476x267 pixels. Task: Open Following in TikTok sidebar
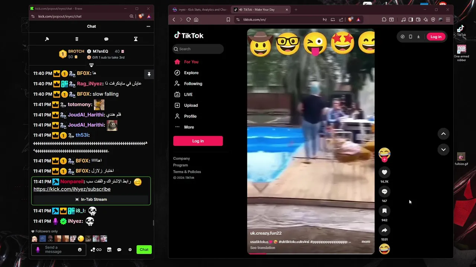pos(193,84)
